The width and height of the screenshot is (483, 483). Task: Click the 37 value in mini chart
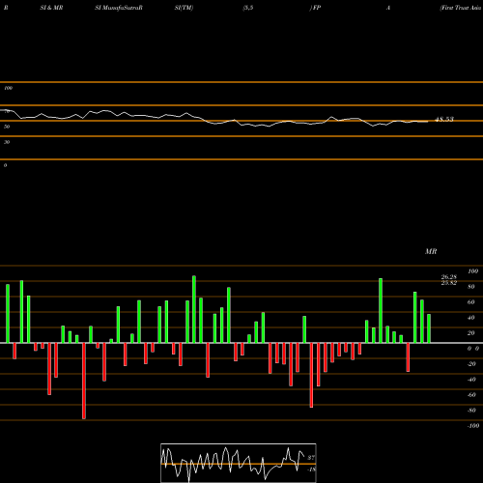pyautogui.click(x=311, y=458)
